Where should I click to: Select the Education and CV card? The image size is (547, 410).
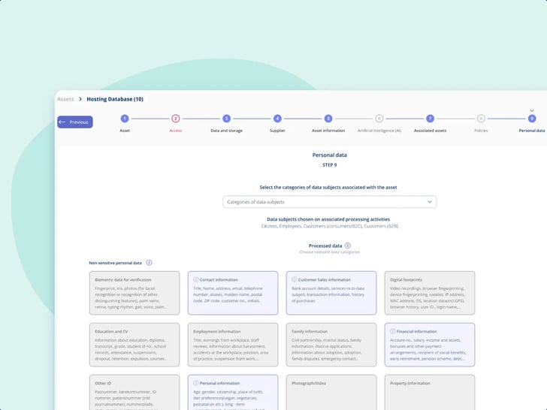click(x=134, y=345)
